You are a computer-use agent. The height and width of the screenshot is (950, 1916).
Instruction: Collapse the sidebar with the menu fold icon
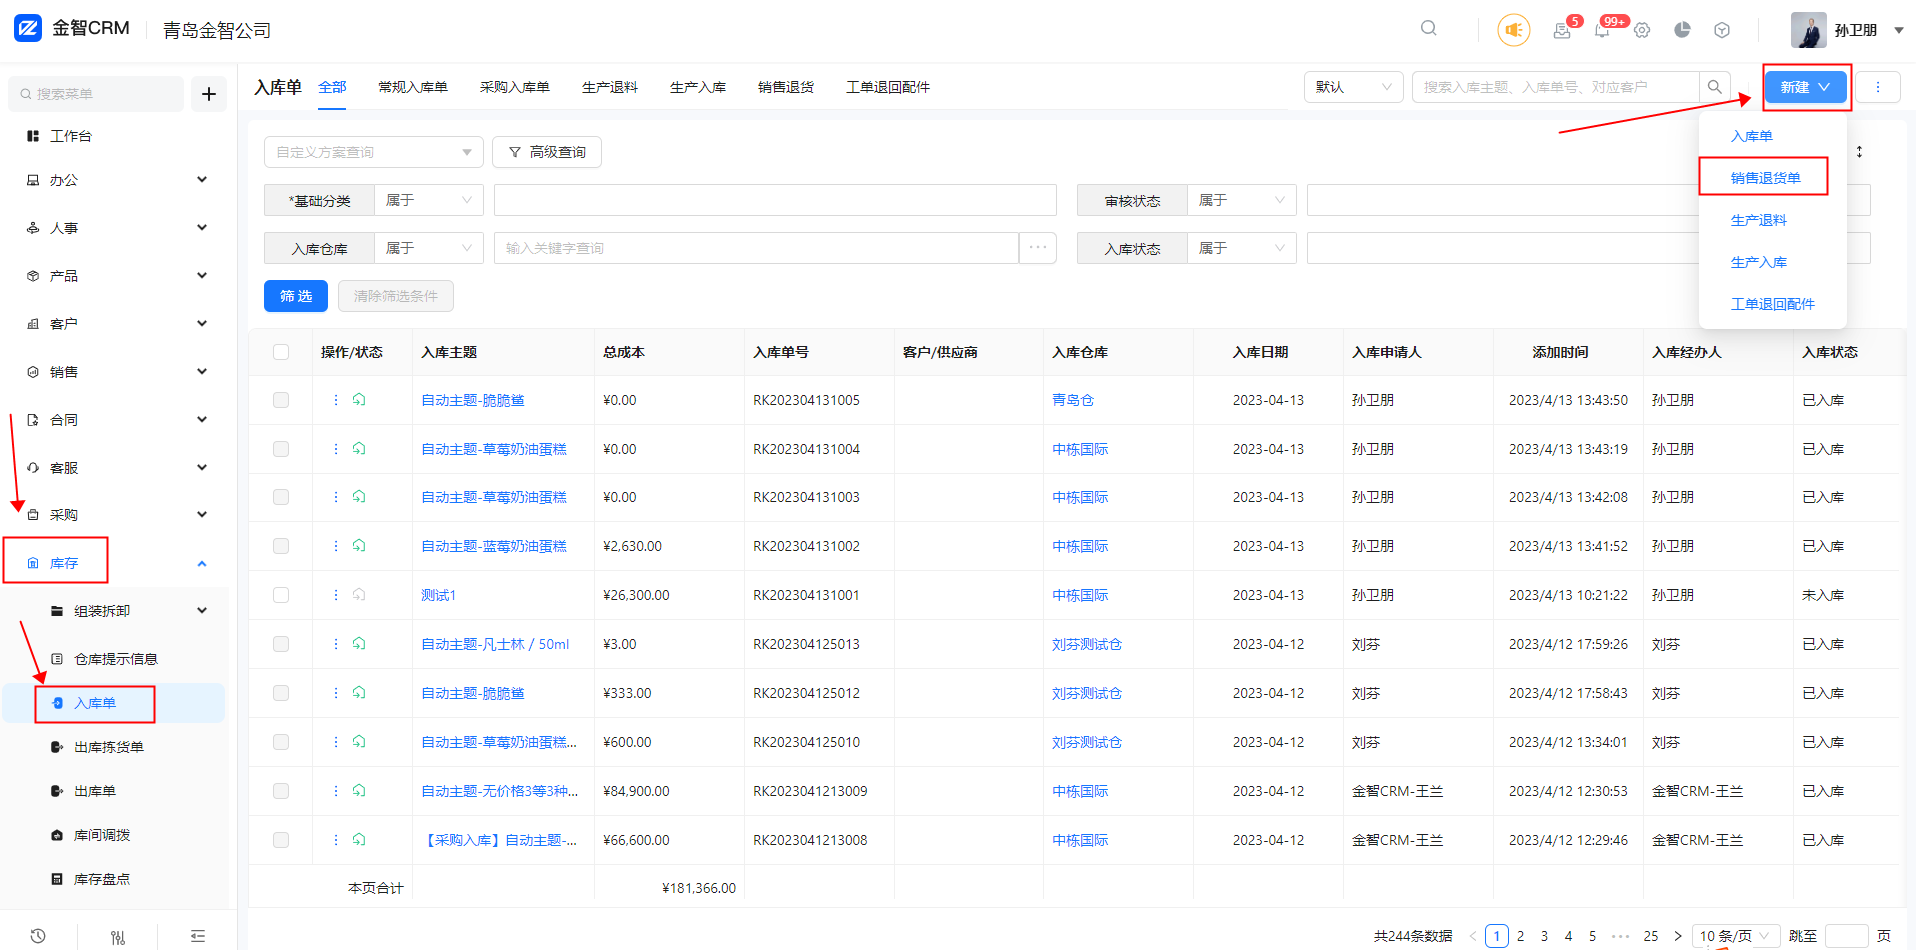(198, 936)
